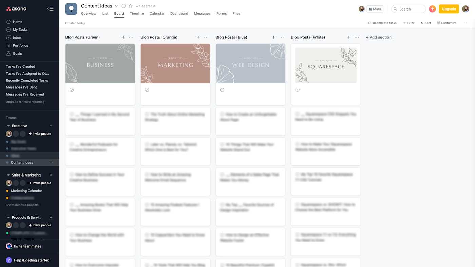This screenshot has height=267, width=475.
Task: Open the Set status dropdown
Action: pos(146,6)
